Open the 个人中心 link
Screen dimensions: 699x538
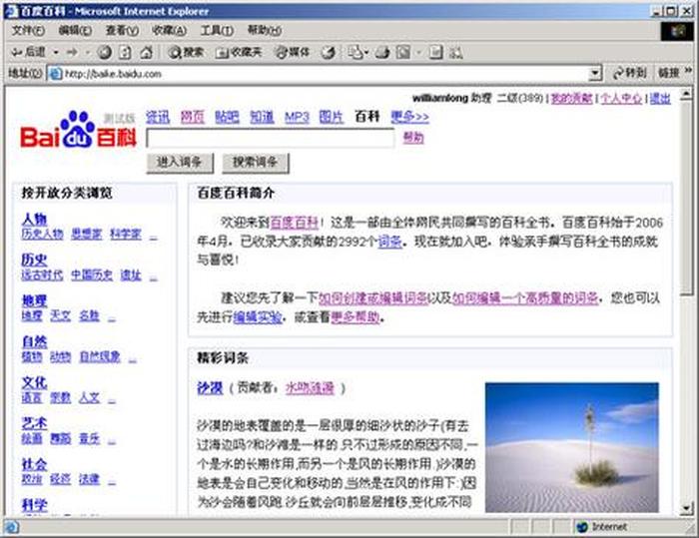click(621, 98)
